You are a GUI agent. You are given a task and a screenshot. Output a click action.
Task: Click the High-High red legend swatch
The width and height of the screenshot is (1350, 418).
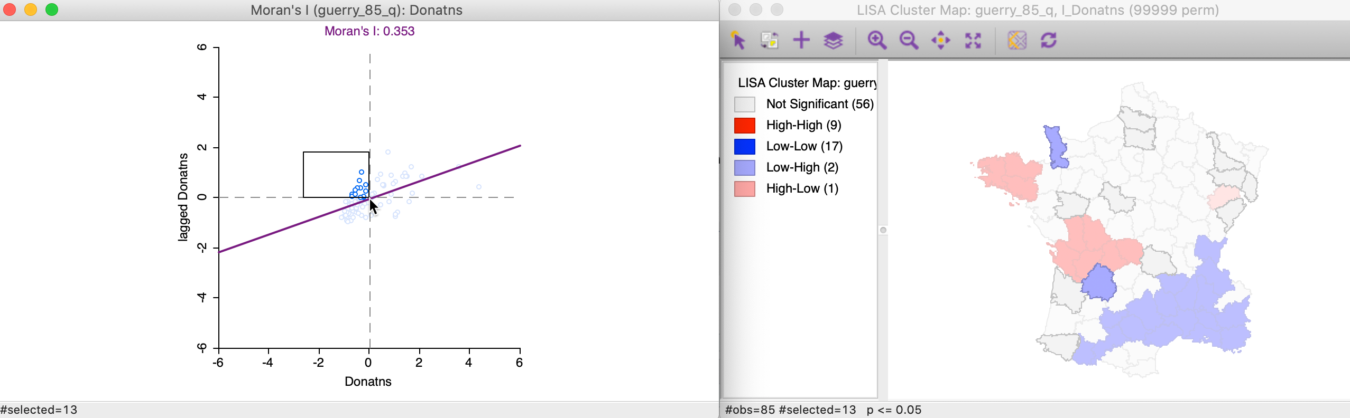[x=744, y=125]
